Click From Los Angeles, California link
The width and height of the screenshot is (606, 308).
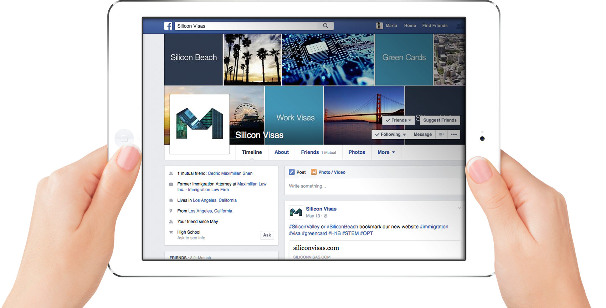point(210,211)
